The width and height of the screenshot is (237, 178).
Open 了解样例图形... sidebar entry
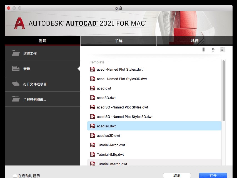pyautogui.click(x=43, y=99)
